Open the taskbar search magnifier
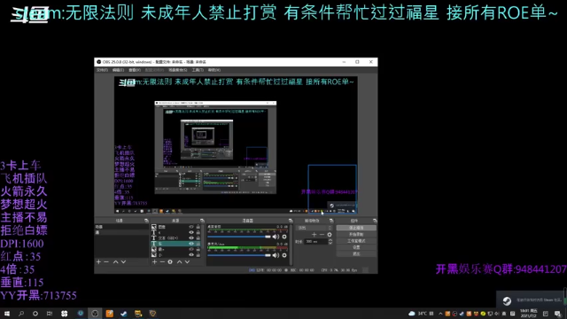This screenshot has height=319, width=567. [x=21, y=313]
